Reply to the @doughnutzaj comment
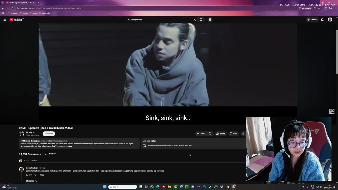 42,175
